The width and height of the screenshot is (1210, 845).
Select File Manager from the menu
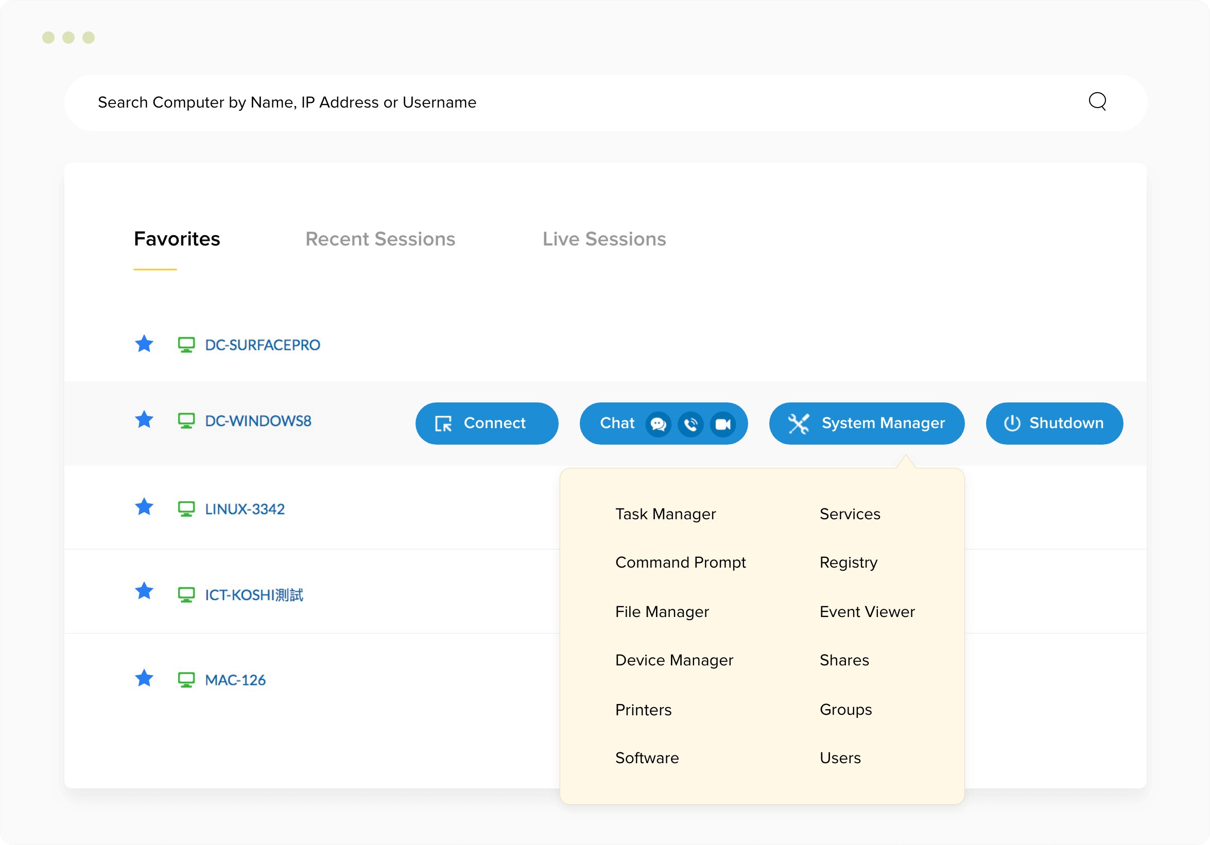click(x=662, y=612)
